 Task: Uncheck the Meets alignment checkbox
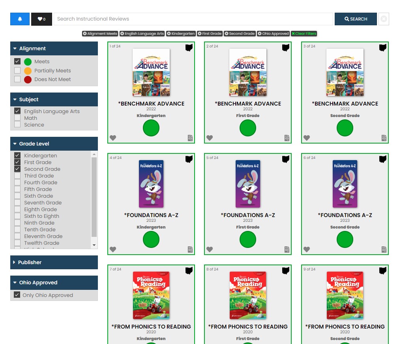[x=17, y=61]
